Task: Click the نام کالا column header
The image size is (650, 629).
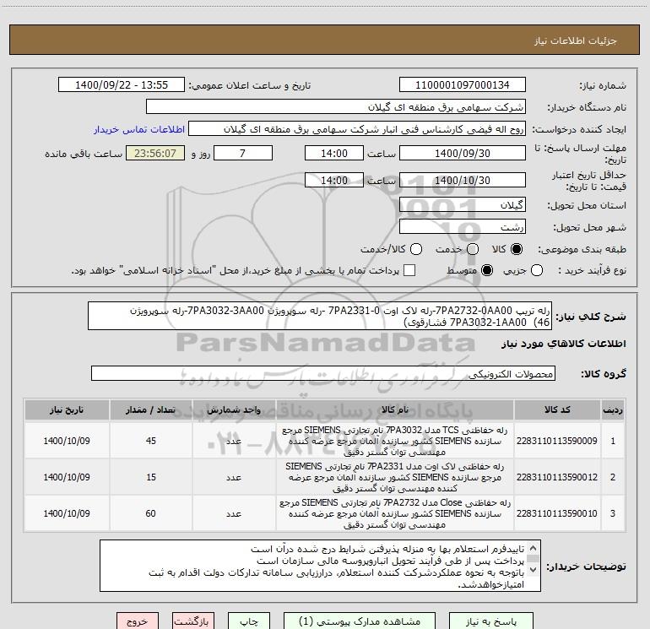Action: tap(395, 410)
